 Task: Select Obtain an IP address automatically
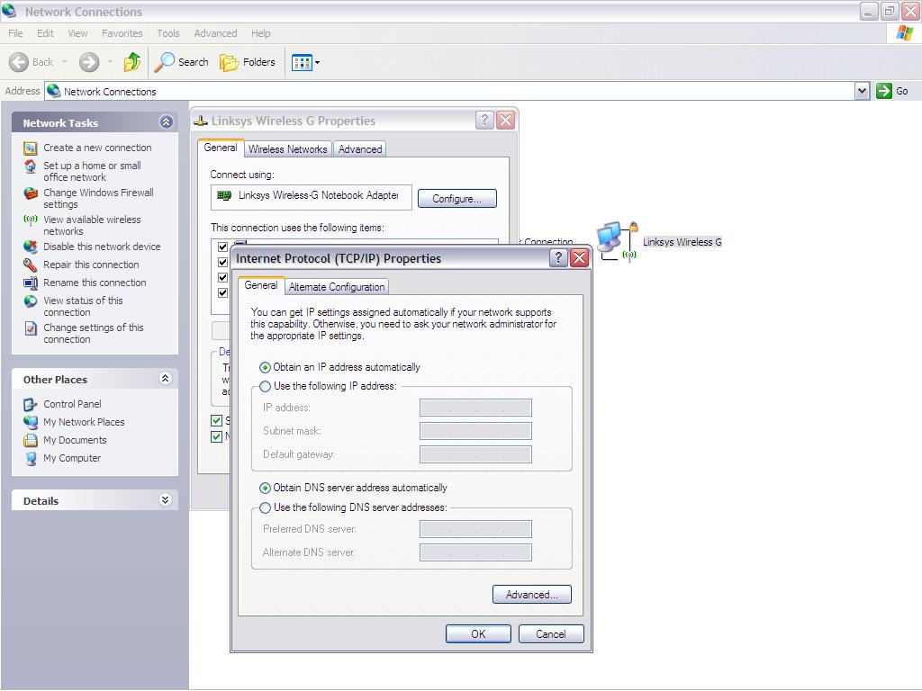click(x=266, y=368)
